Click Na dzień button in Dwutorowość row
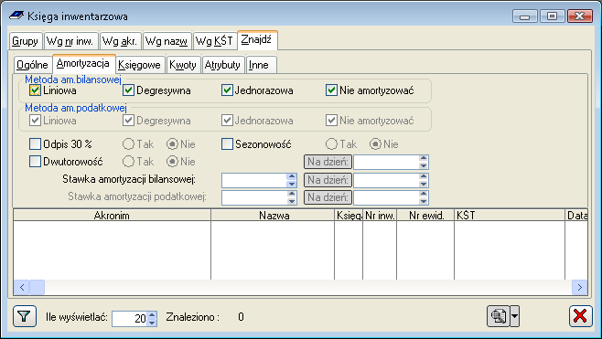This screenshot has width=602, height=339. (x=328, y=162)
